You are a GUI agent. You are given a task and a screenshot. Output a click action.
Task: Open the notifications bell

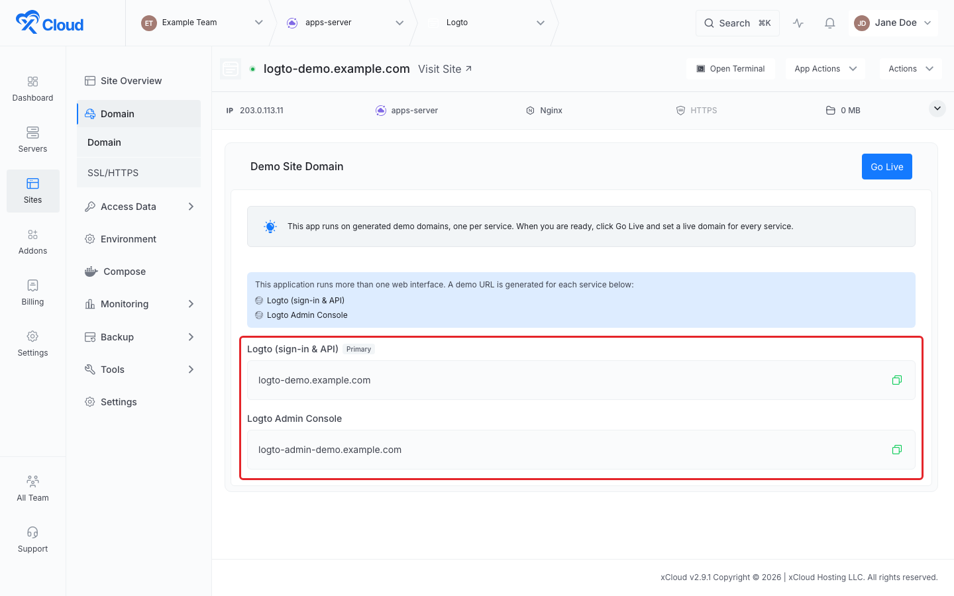pos(829,23)
